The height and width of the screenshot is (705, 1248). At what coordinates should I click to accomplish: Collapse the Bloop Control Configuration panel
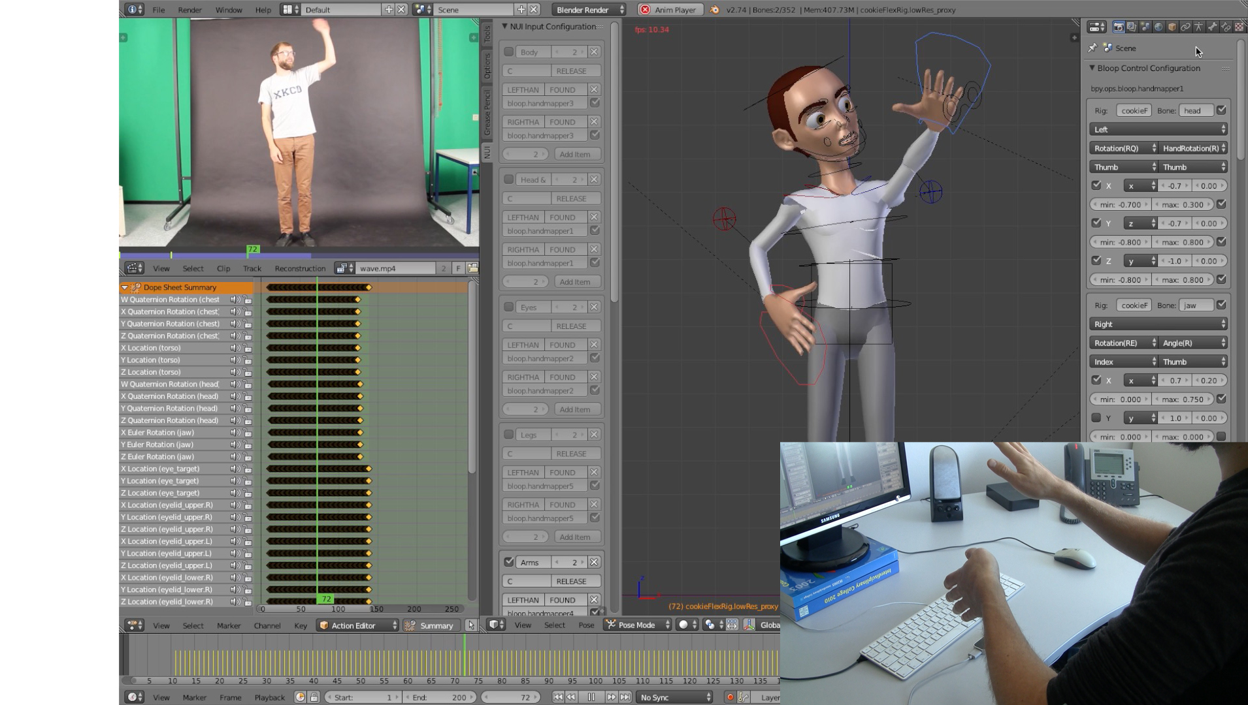click(x=1092, y=68)
